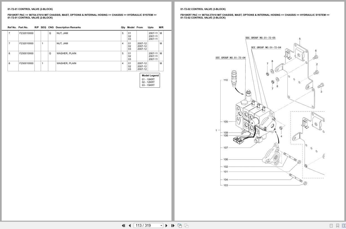Click the go forward view icon
346x229 pixels.
(x=186, y=226)
